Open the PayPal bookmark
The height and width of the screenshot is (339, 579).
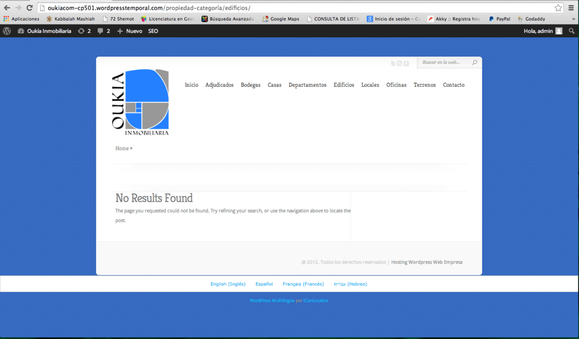point(499,19)
